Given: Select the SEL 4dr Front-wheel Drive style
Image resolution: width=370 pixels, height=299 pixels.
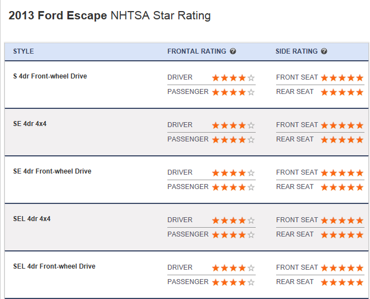Looking at the screenshot, I should (54, 266).
